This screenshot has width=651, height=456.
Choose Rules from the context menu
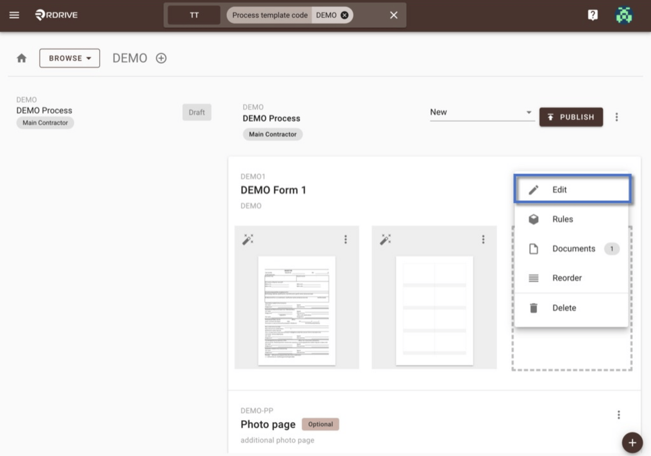pos(572,219)
